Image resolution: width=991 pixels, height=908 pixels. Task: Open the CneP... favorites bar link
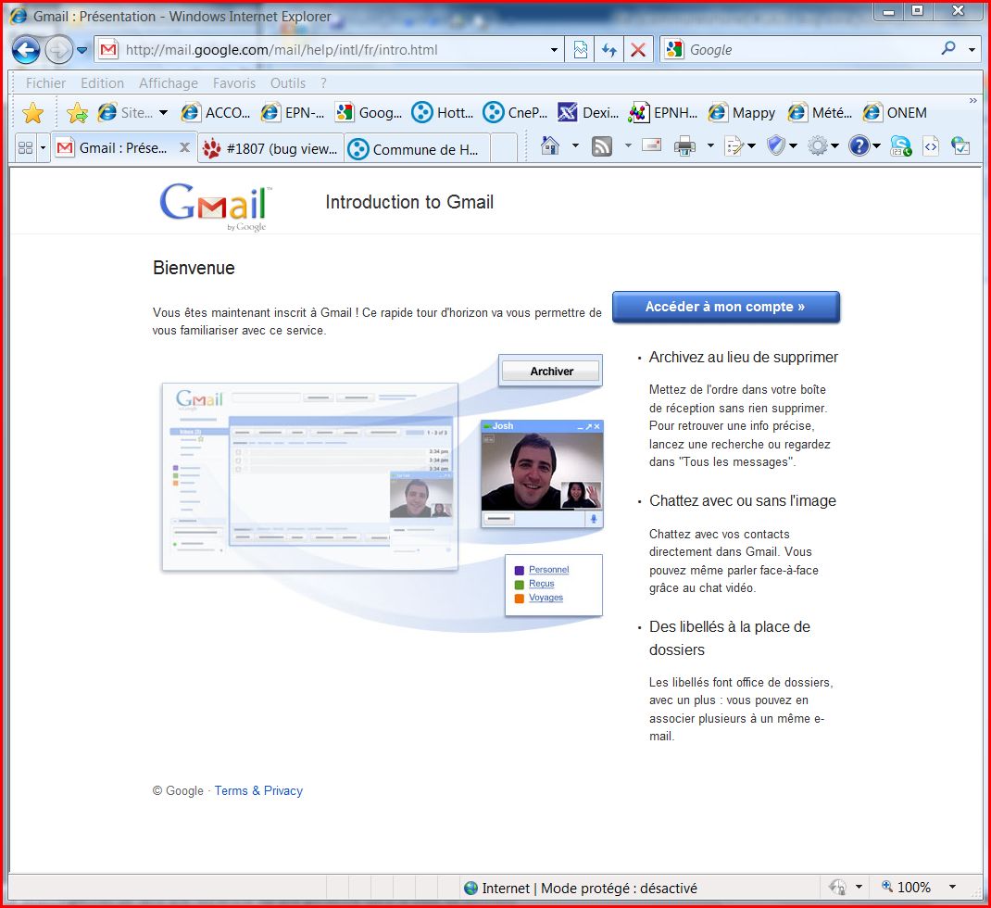(x=515, y=113)
